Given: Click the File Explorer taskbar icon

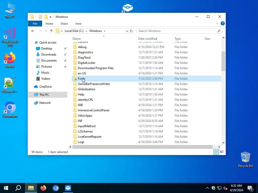Looking at the screenshot, I should click(x=31, y=188).
